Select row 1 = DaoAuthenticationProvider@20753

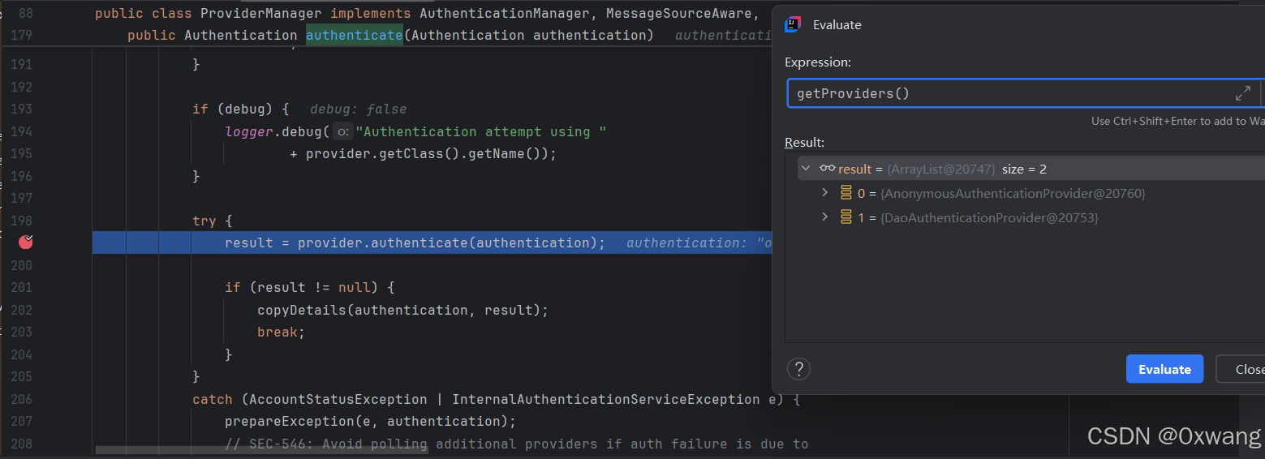(x=1031, y=217)
